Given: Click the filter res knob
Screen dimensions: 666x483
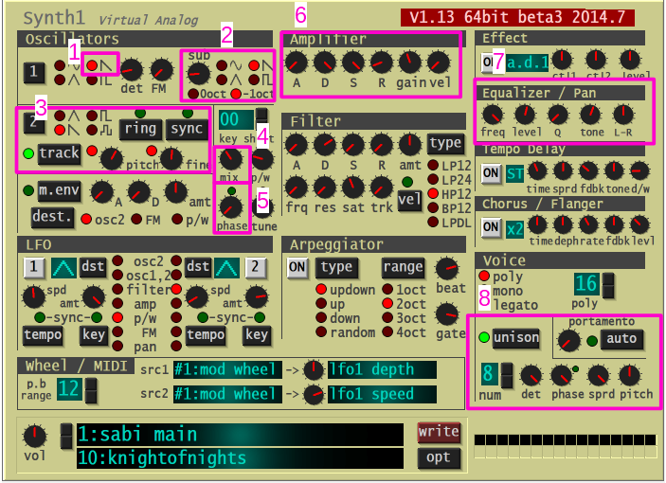Looking at the screenshot, I should tap(325, 188).
